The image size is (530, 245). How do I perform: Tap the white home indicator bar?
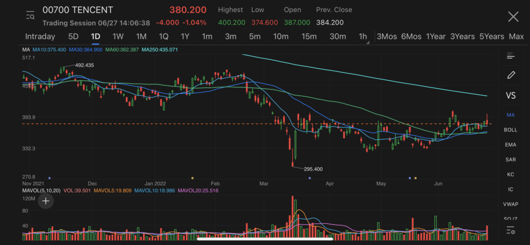(265, 239)
